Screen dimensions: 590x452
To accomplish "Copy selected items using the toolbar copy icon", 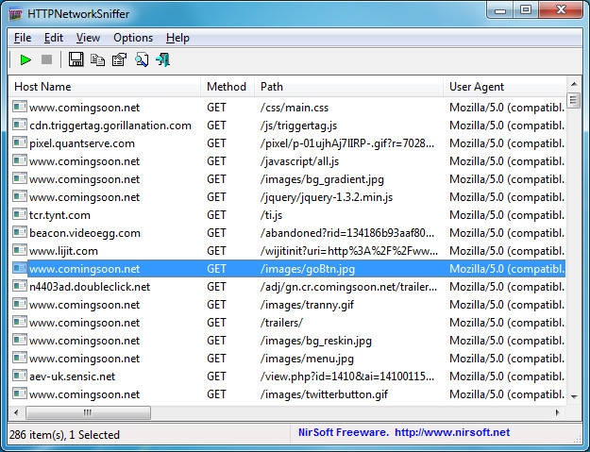I will (97, 59).
